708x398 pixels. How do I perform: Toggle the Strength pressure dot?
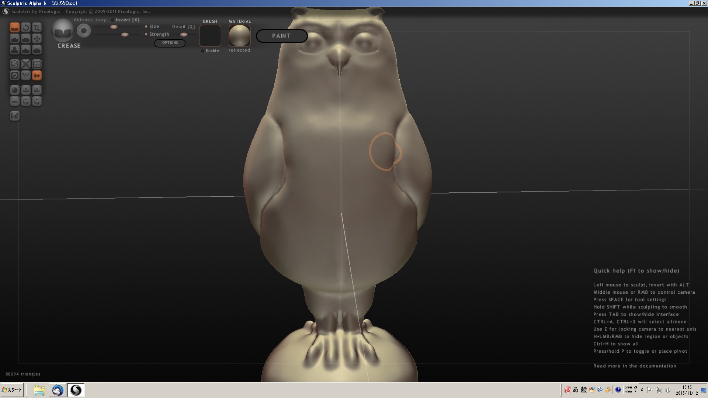coord(146,34)
